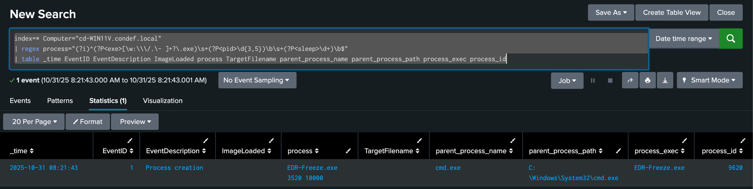The image size is (753, 189).
Task: Open the EDR-Freeze.exe process_exec value
Action: pos(659,168)
